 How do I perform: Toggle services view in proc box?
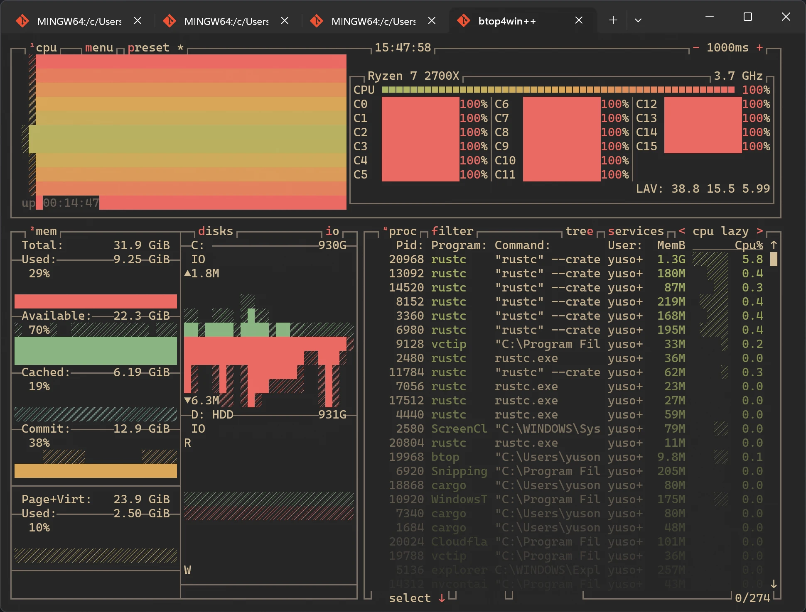[636, 231]
